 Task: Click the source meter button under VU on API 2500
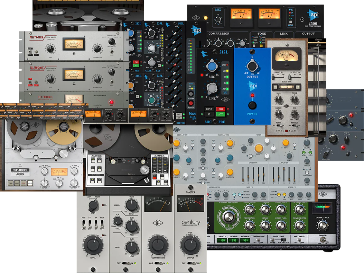(x=291, y=22)
